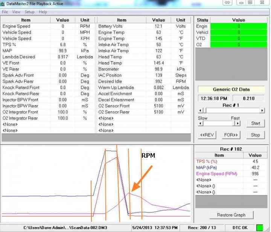Select the Knock Retard Rear row

[x=49, y=94]
